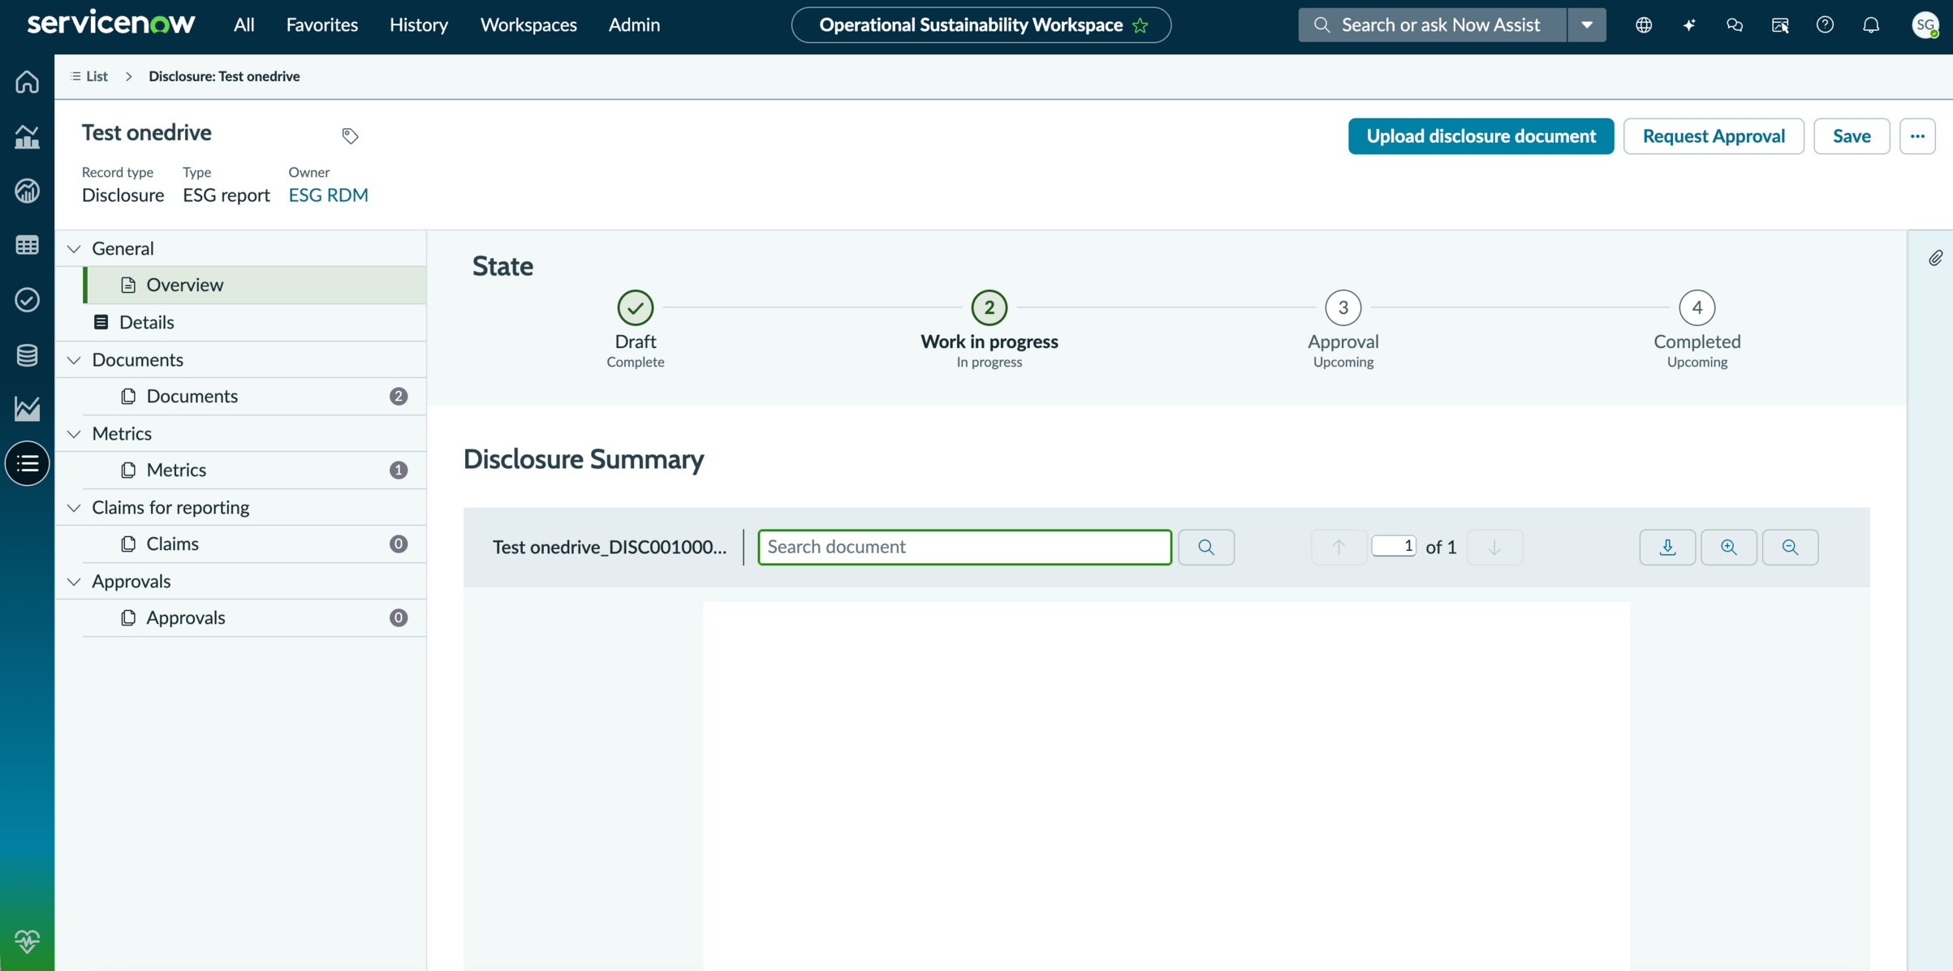The image size is (1953, 971).
Task: Open the help question mark icon
Action: coord(1826,25)
